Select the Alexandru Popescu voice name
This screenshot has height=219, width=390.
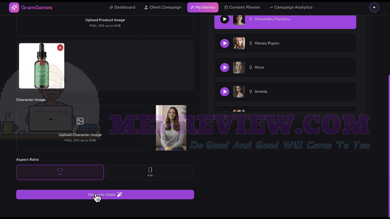272,19
